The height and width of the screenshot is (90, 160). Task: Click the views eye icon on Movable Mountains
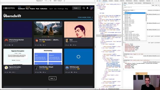pyautogui.click(x=36, y=45)
